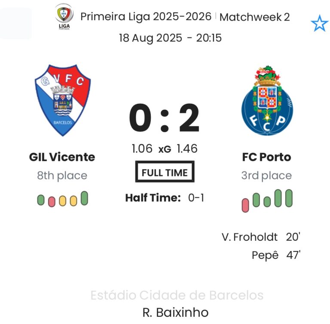
Task: Select FC Porto's red form indicator
Action: point(245,205)
